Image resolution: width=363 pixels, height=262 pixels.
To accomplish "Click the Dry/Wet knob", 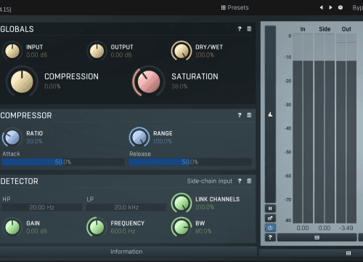I will 181,51.
